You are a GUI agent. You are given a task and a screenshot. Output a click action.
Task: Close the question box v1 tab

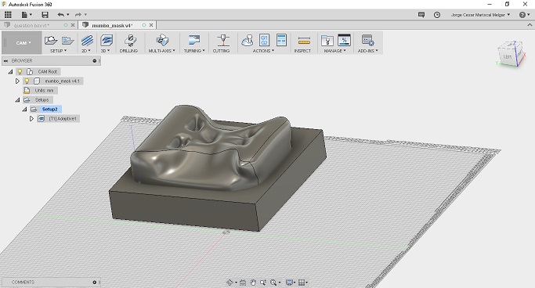(73, 25)
